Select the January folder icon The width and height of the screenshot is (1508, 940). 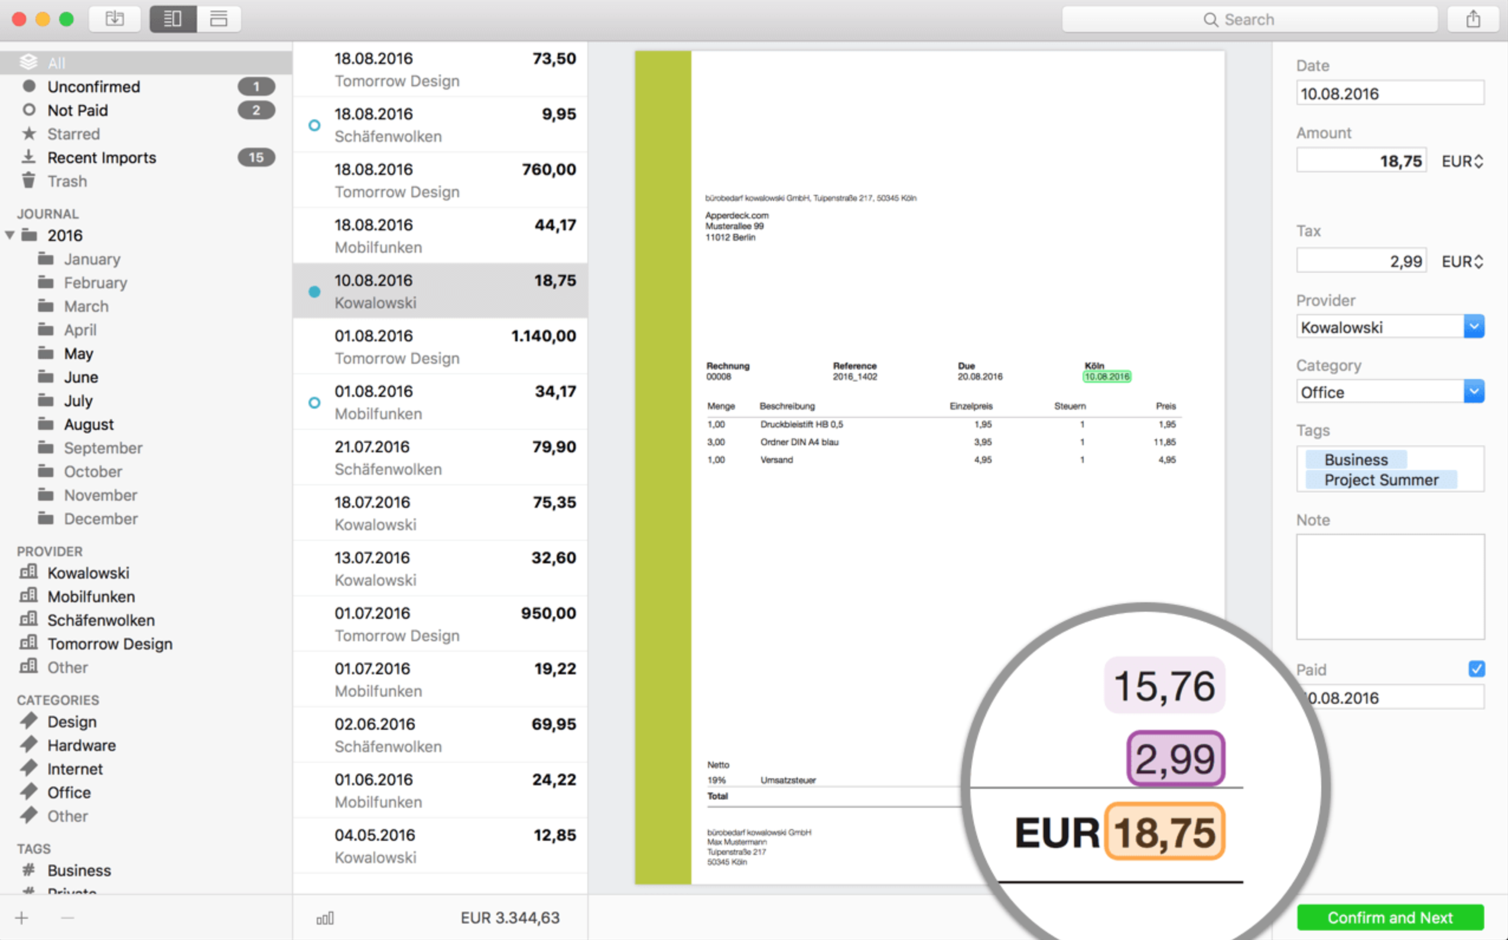[x=45, y=259]
